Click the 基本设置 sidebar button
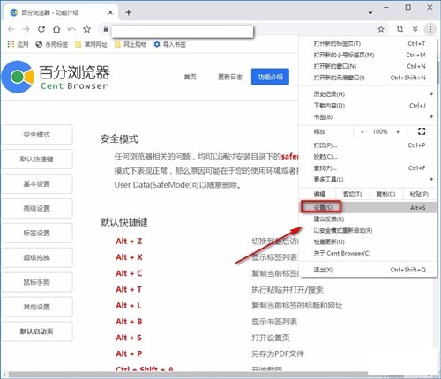This screenshot has width=441, height=379. (37, 184)
